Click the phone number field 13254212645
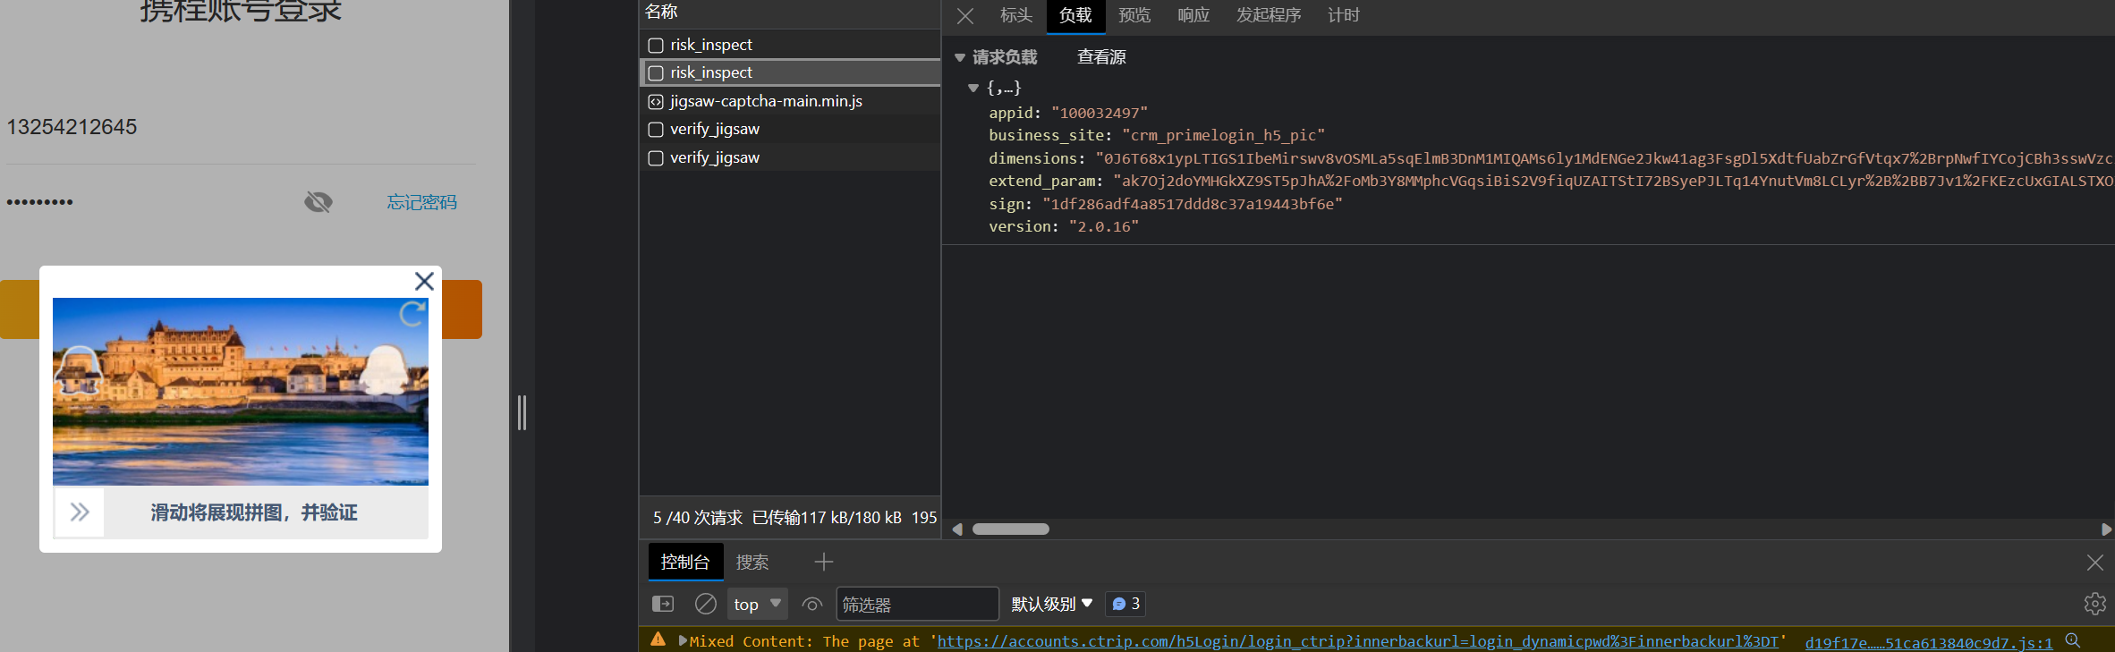The width and height of the screenshot is (2115, 652). click(241, 127)
